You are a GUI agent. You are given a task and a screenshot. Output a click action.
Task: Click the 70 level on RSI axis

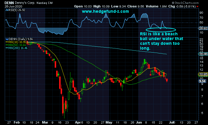(x=201, y=18)
